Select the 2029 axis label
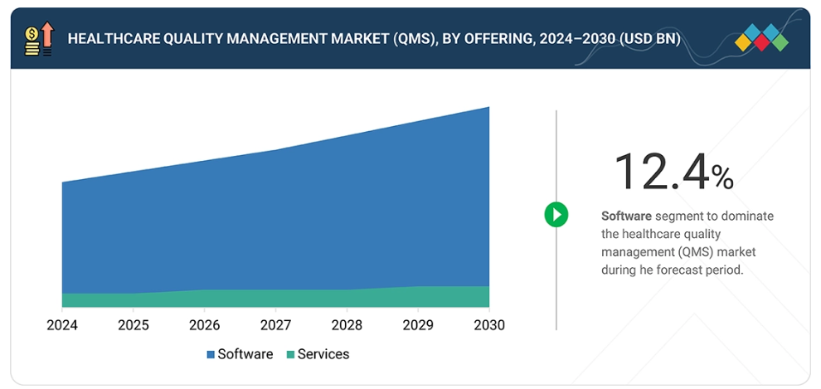The image size is (821, 389). click(418, 325)
